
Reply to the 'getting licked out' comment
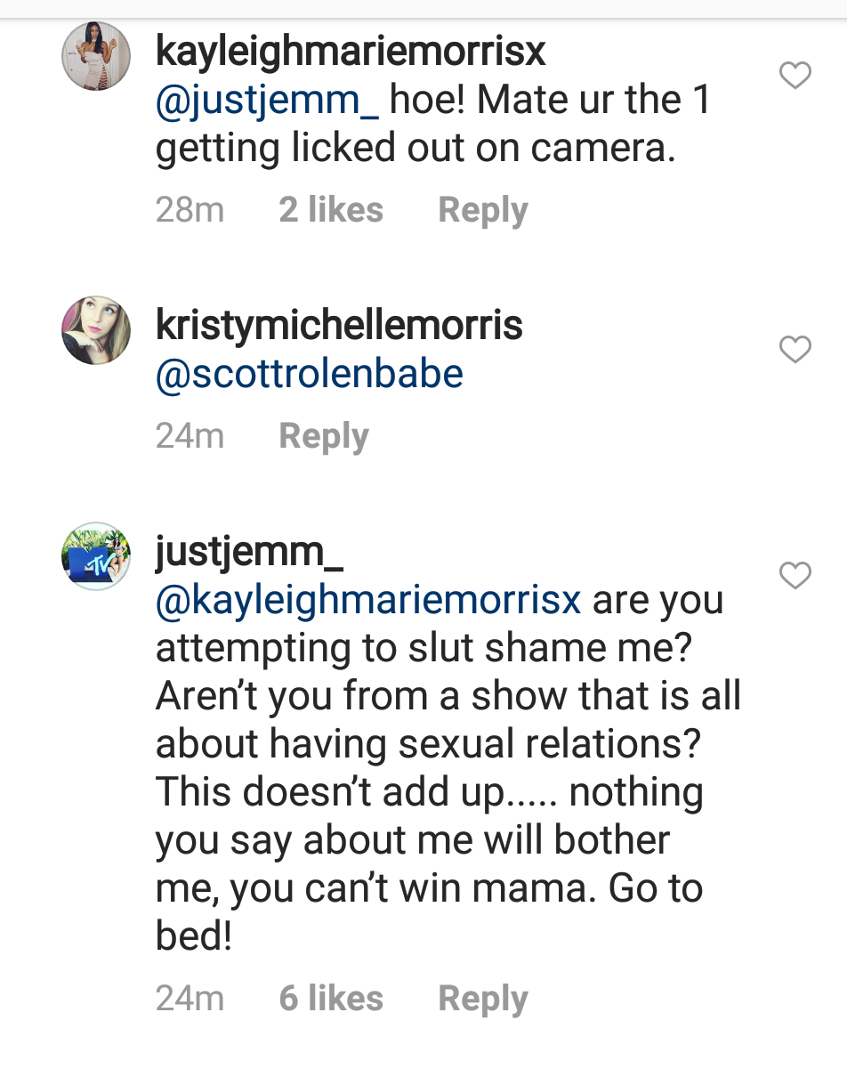point(483,210)
